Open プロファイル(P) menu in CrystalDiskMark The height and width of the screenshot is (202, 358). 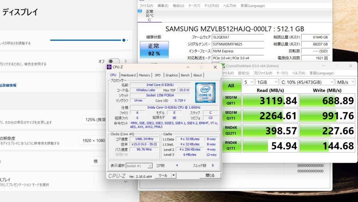263,73
